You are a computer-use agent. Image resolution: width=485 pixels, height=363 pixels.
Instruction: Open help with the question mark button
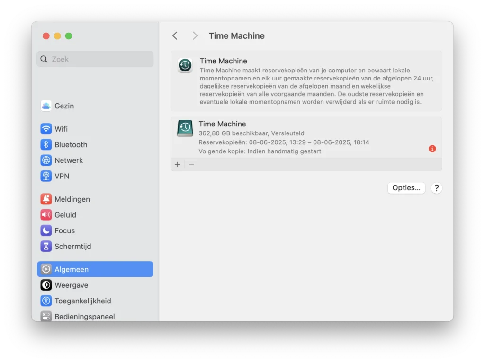point(436,188)
